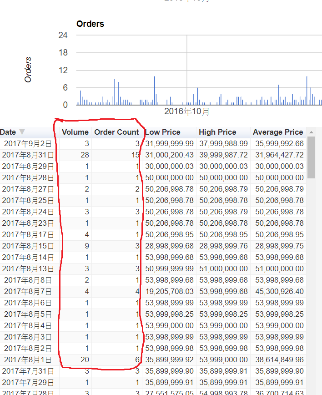
Task: Sort table by Date column header
Action: (8, 132)
